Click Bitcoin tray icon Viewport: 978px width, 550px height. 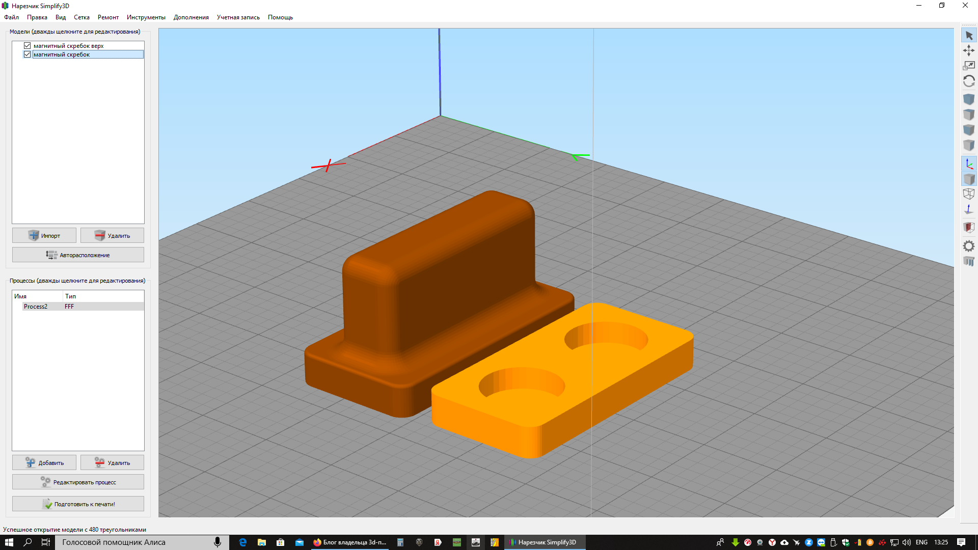click(870, 542)
